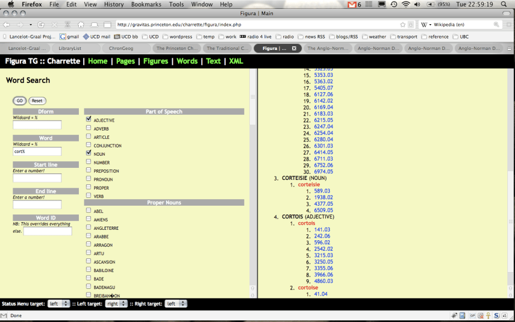Open the Right target dropdown
Screen dimensions: 515x322
[176, 303]
